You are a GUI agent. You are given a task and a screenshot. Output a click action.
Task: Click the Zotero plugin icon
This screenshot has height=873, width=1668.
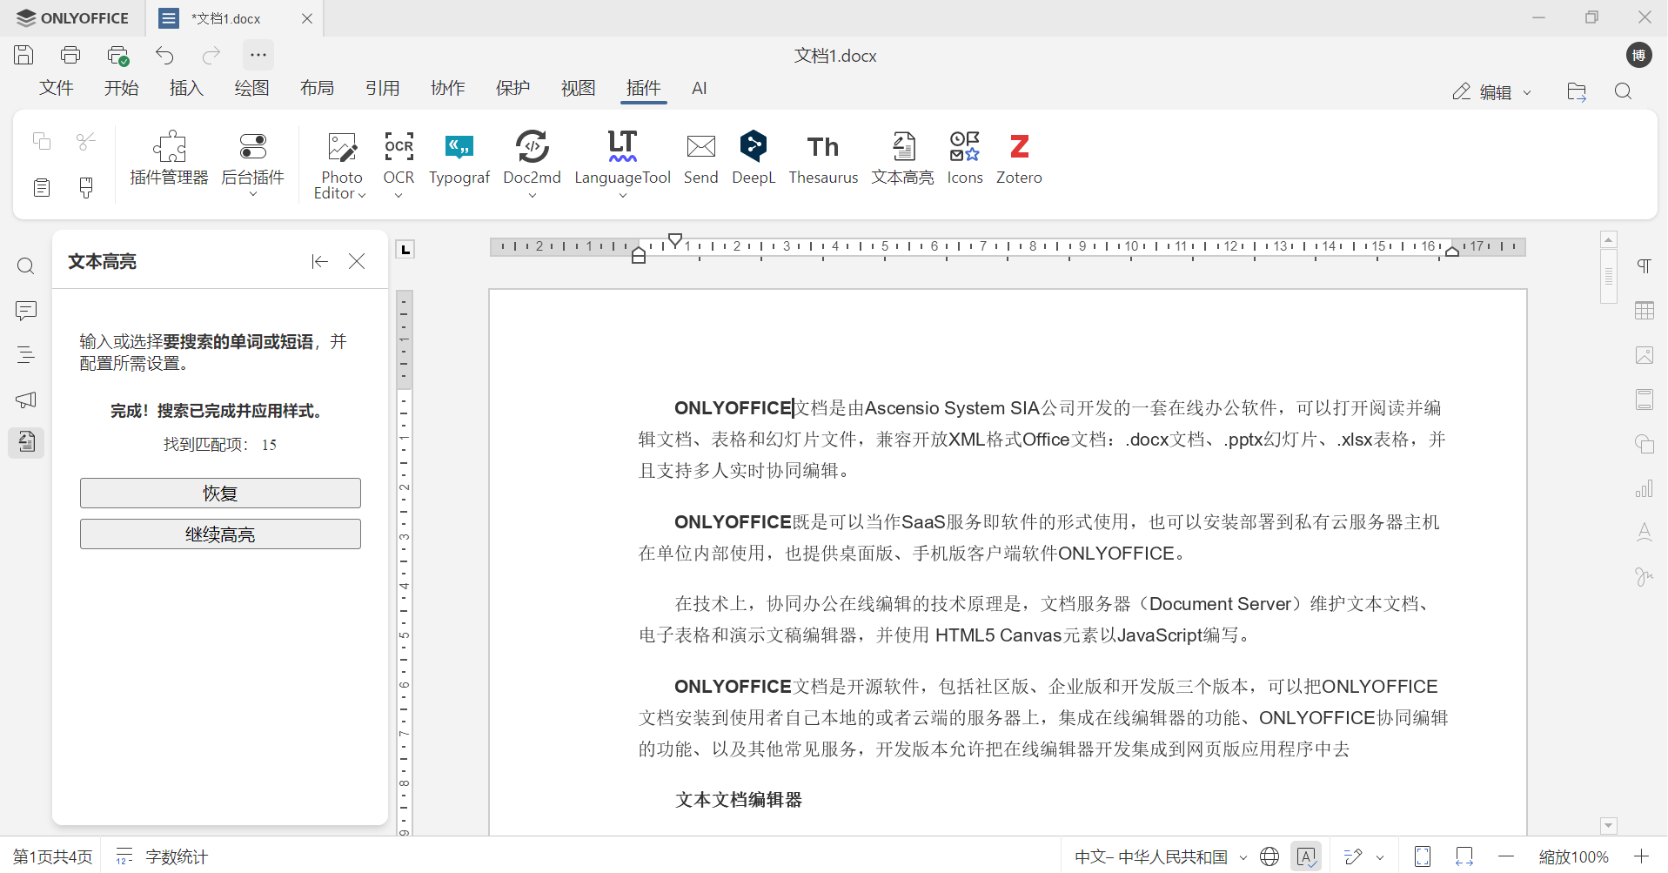pyautogui.click(x=1018, y=158)
